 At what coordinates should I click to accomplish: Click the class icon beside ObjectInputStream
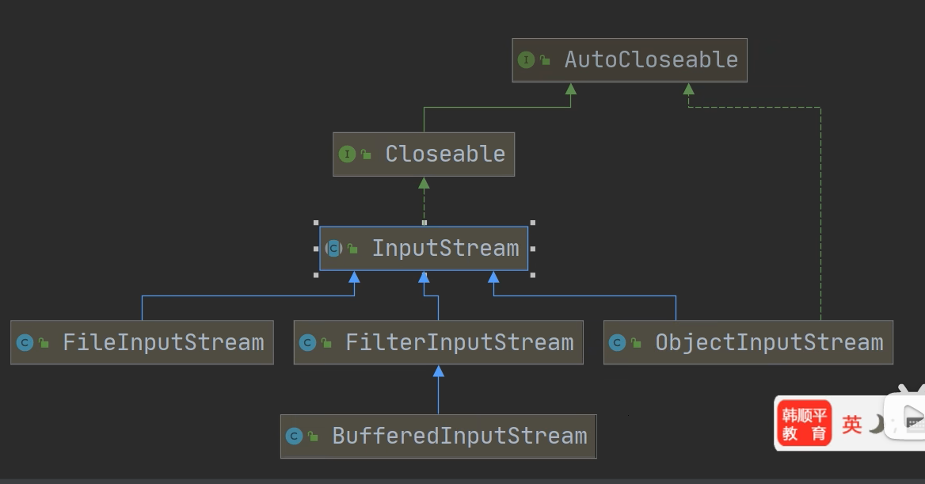point(617,343)
